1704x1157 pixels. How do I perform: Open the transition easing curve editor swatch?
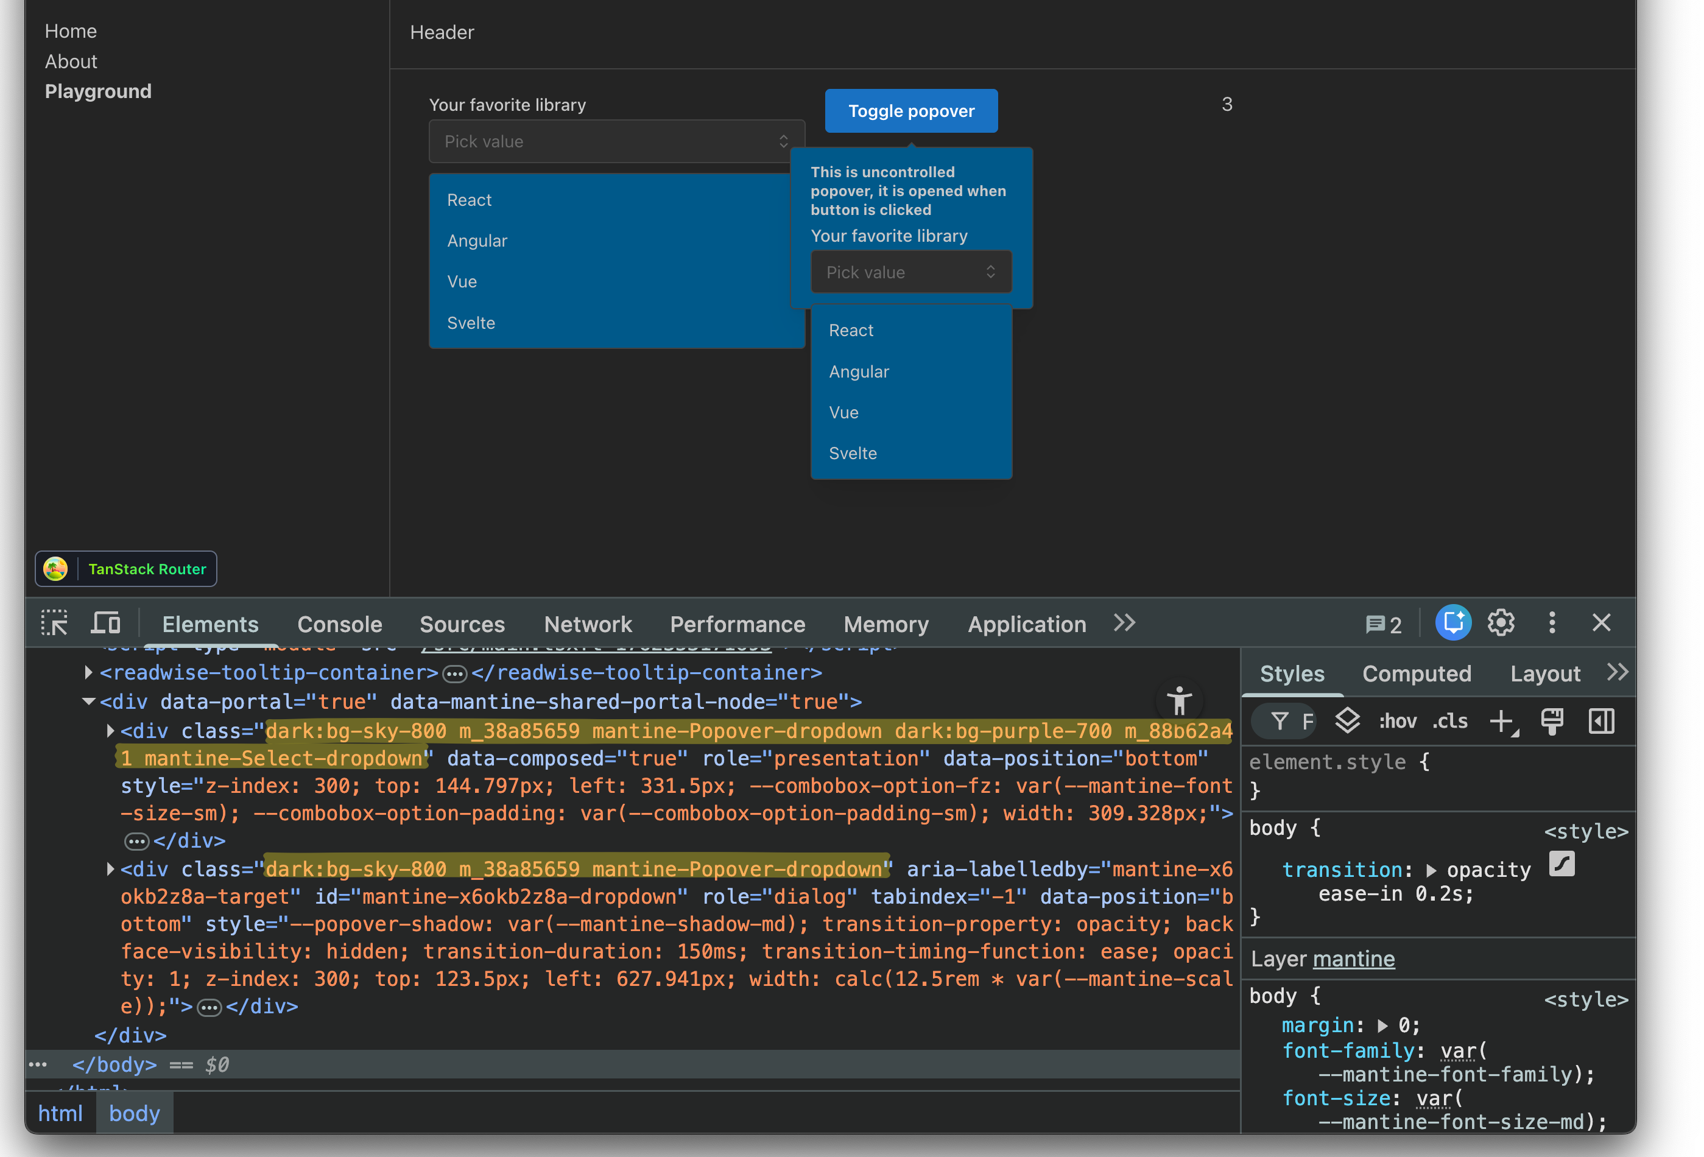pyautogui.click(x=1561, y=865)
